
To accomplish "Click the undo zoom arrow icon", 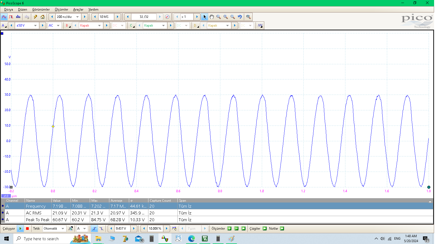I will tap(240, 17).
